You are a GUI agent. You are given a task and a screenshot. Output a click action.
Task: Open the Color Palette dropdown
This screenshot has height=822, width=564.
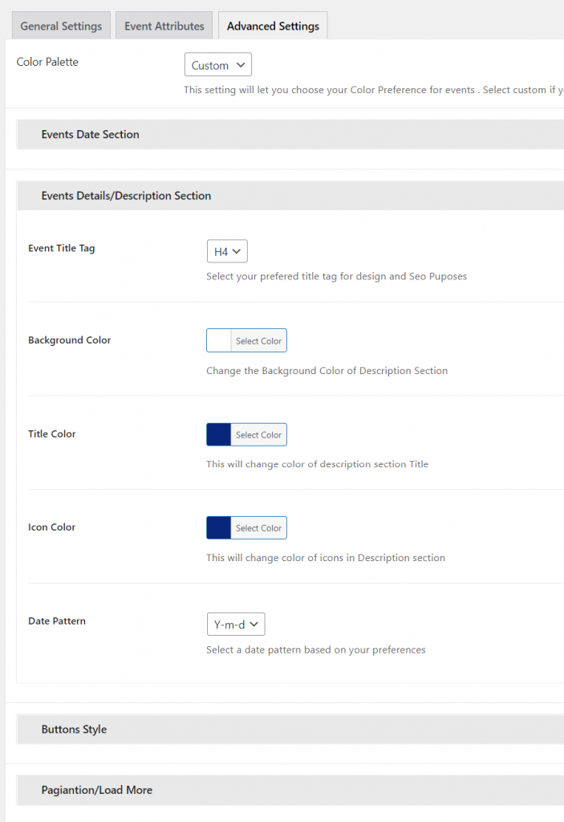coord(217,65)
